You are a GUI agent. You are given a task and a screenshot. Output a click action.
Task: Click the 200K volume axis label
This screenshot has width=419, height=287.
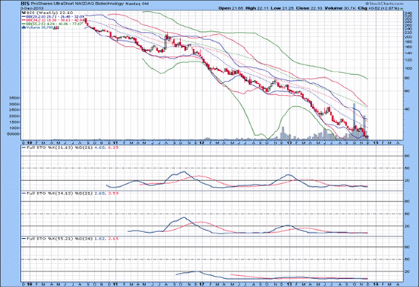pos(14,116)
